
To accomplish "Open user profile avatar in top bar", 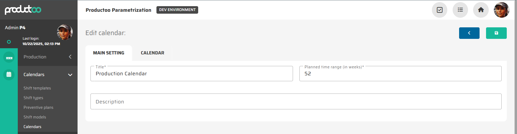I will [x=501, y=10].
